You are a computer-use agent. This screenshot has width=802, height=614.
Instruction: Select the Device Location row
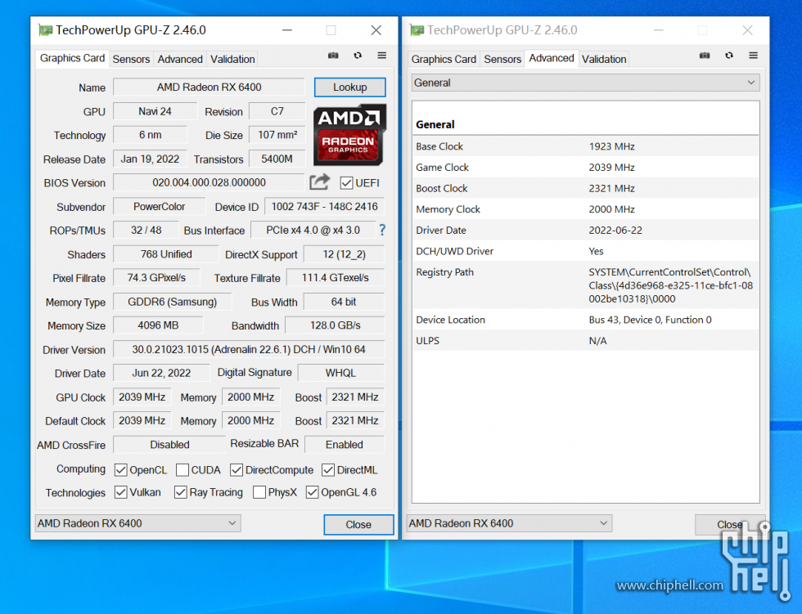point(585,319)
